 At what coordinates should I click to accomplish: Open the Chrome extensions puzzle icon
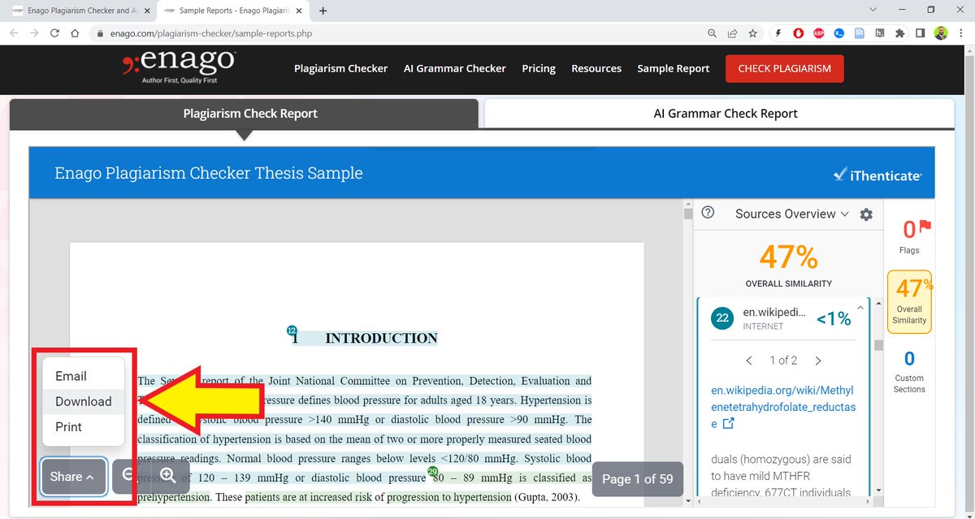point(900,33)
